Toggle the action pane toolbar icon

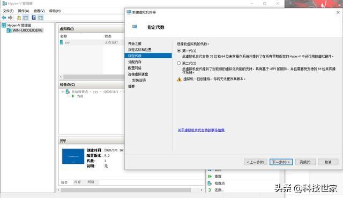pyautogui.click(x=41, y=18)
